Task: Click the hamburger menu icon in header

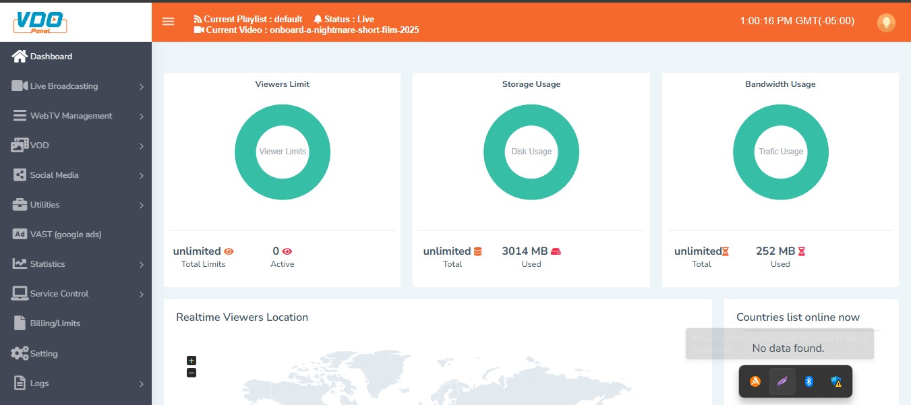Action: pyautogui.click(x=168, y=22)
